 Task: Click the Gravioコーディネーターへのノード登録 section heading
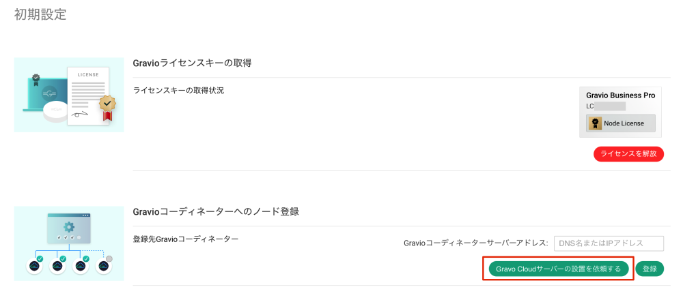point(216,212)
